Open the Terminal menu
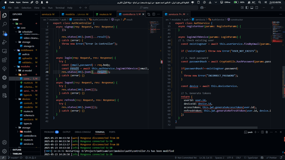The width and height of the screenshot is (285, 160). [60, 8]
